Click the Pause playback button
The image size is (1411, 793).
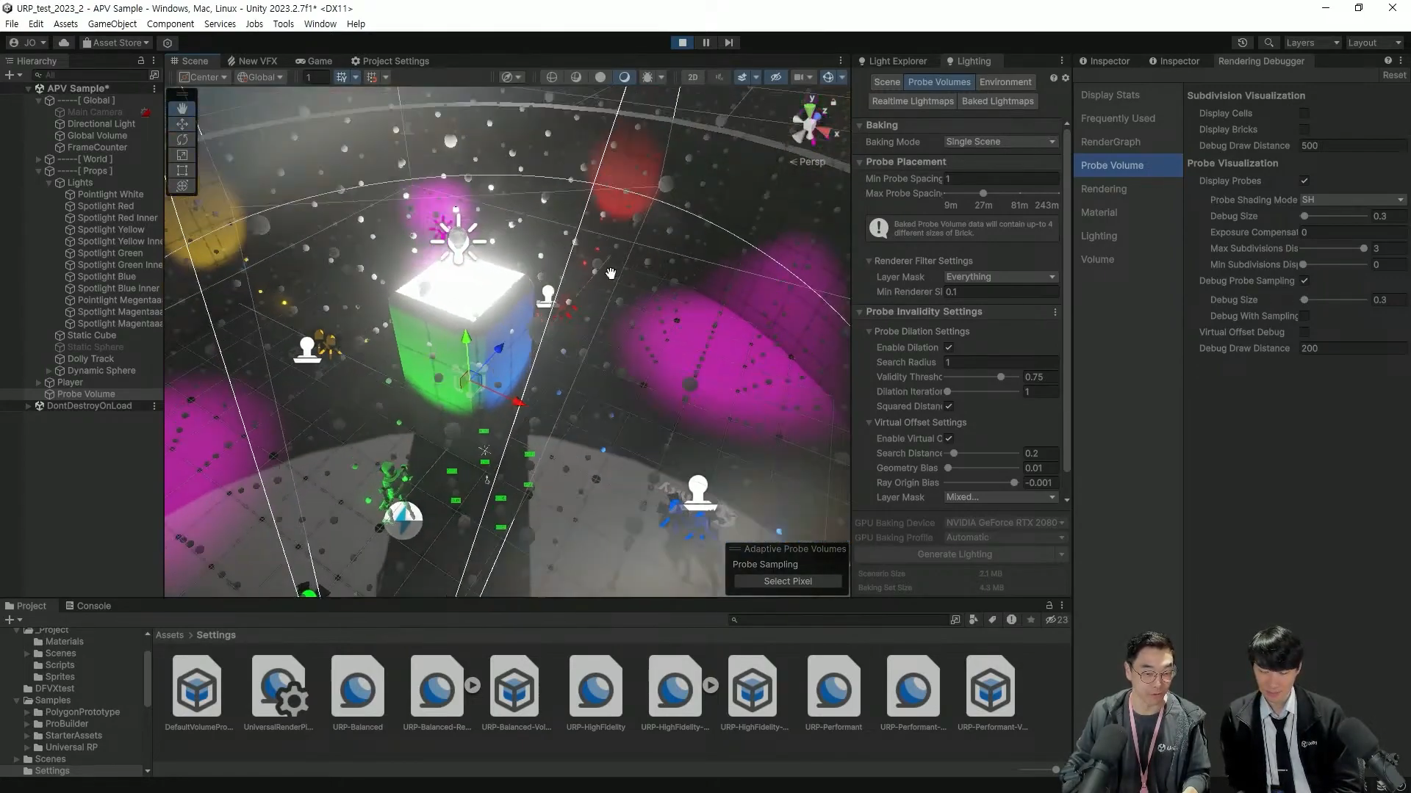705,43
